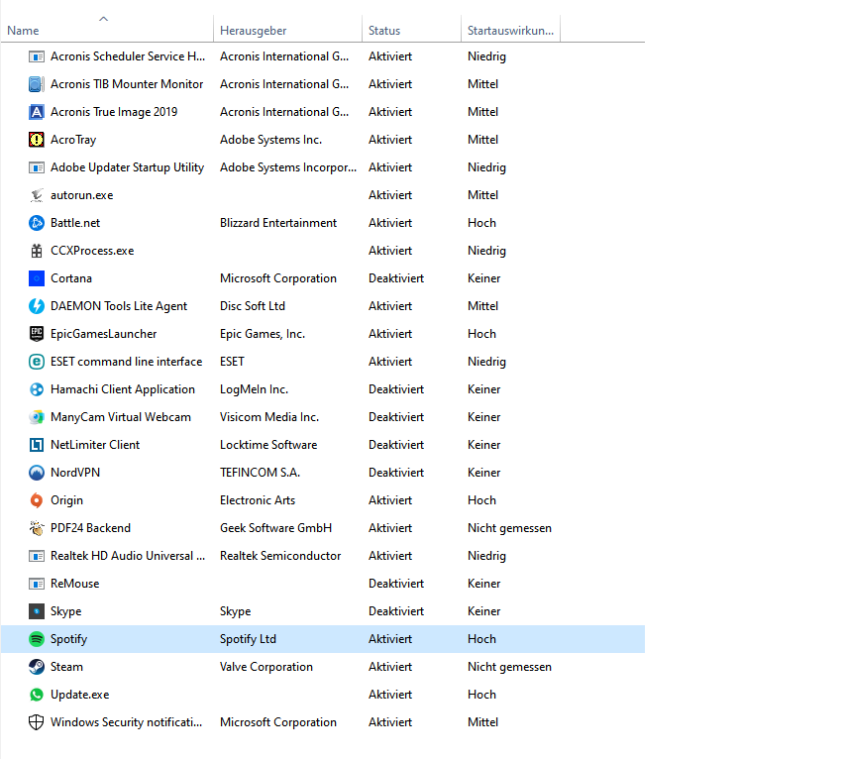The height and width of the screenshot is (759, 849).
Task: Sort by the Name column header
Action: point(107,31)
